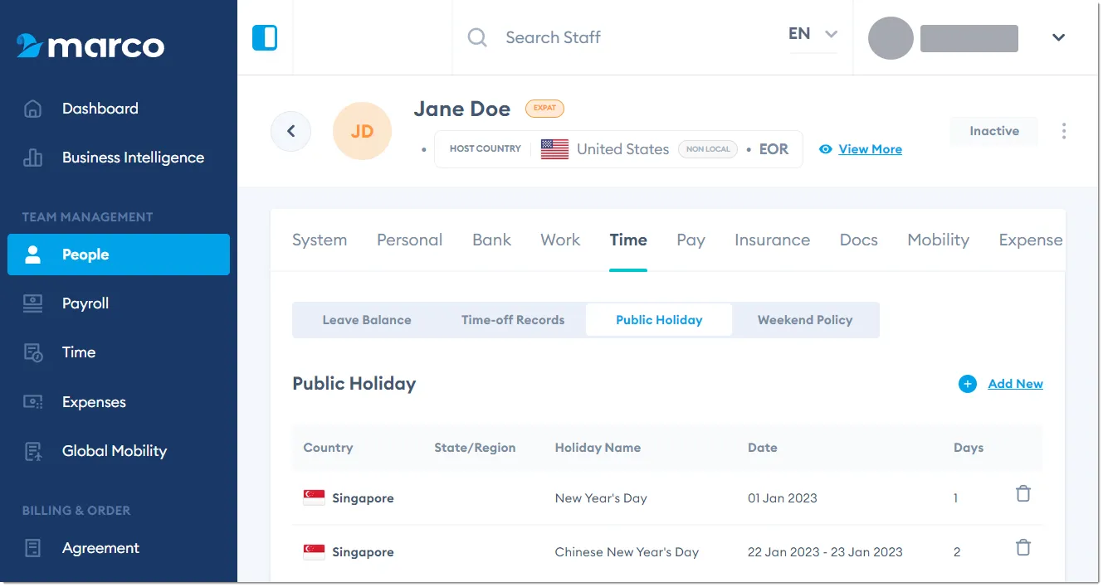This screenshot has height=587, width=1103.
Task: Click the sidebar Time clock icon
Action: 33,352
